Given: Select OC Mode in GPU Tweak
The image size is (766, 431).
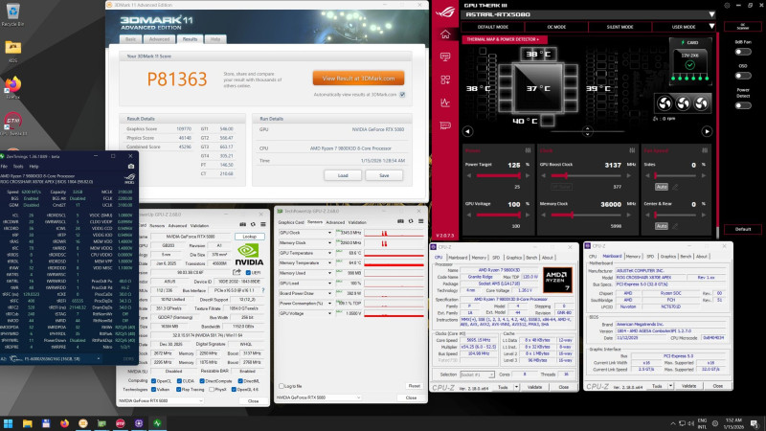Looking at the screenshot, I should pyautogui.click(x=556, y=27).
